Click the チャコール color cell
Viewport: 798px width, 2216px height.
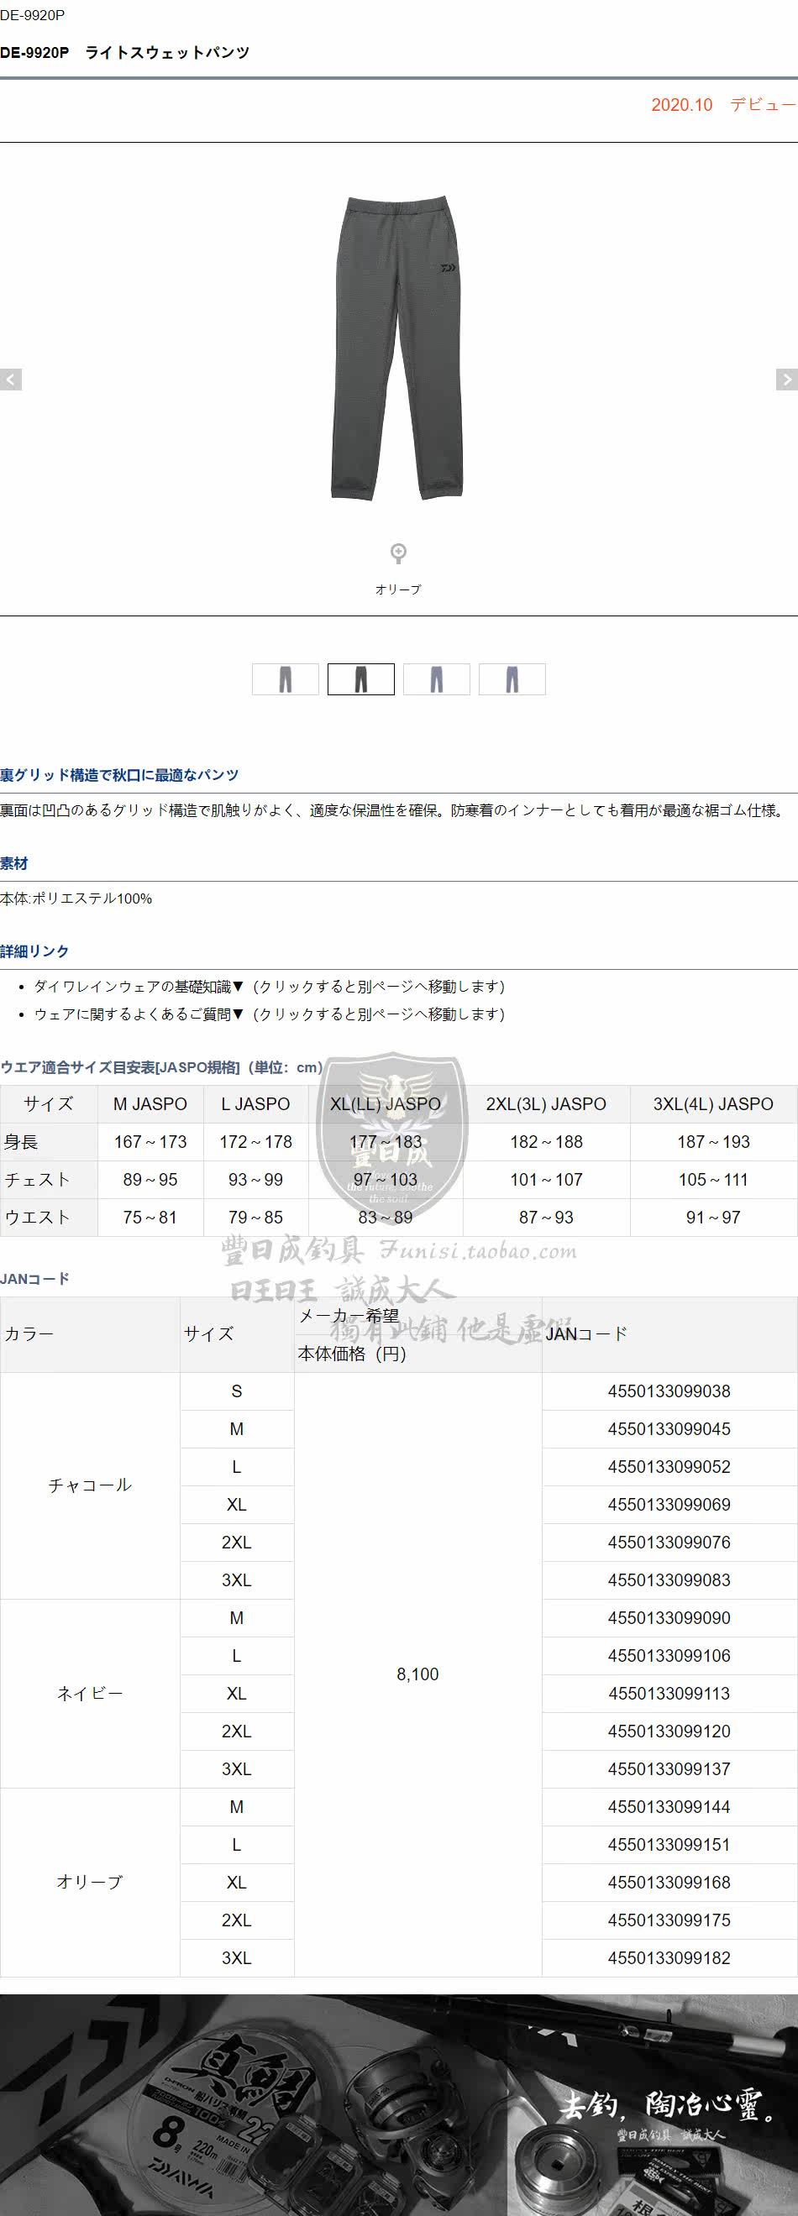[91, 1485]
